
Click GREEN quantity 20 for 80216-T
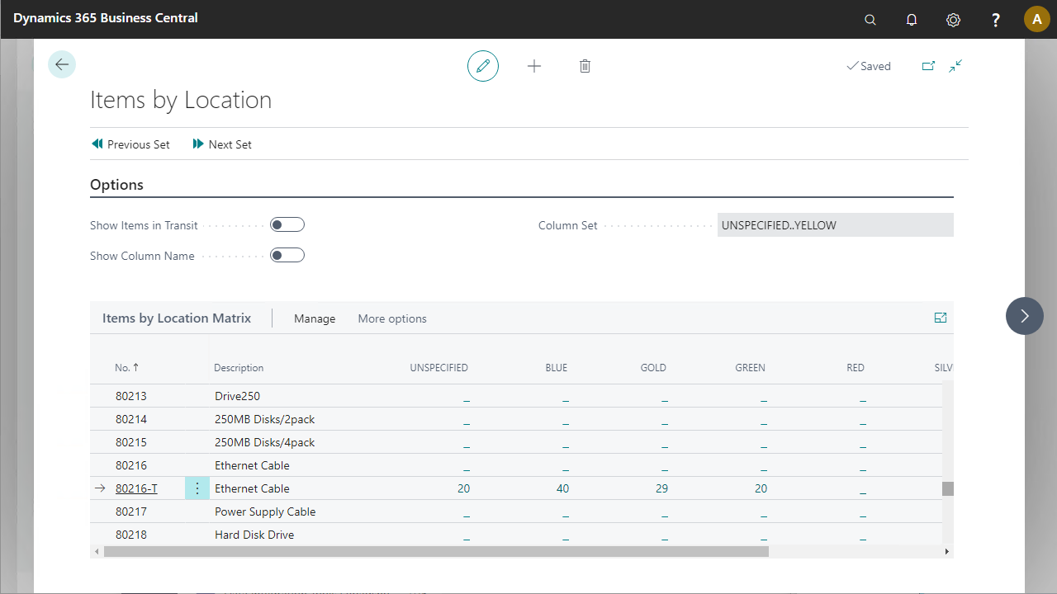761,488
